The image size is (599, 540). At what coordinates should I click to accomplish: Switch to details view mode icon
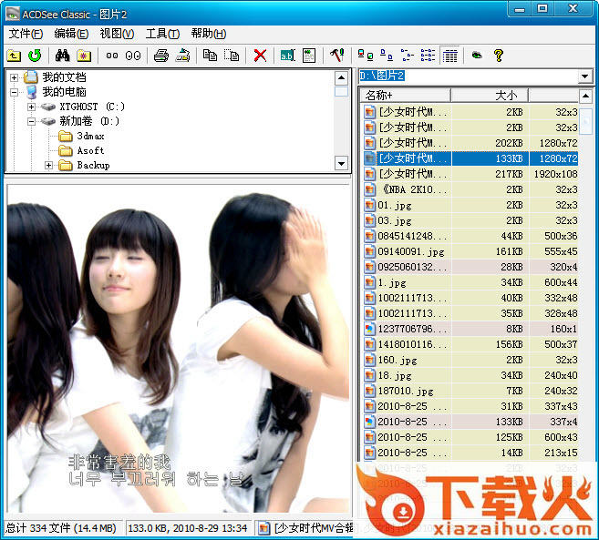pos(449,56)
